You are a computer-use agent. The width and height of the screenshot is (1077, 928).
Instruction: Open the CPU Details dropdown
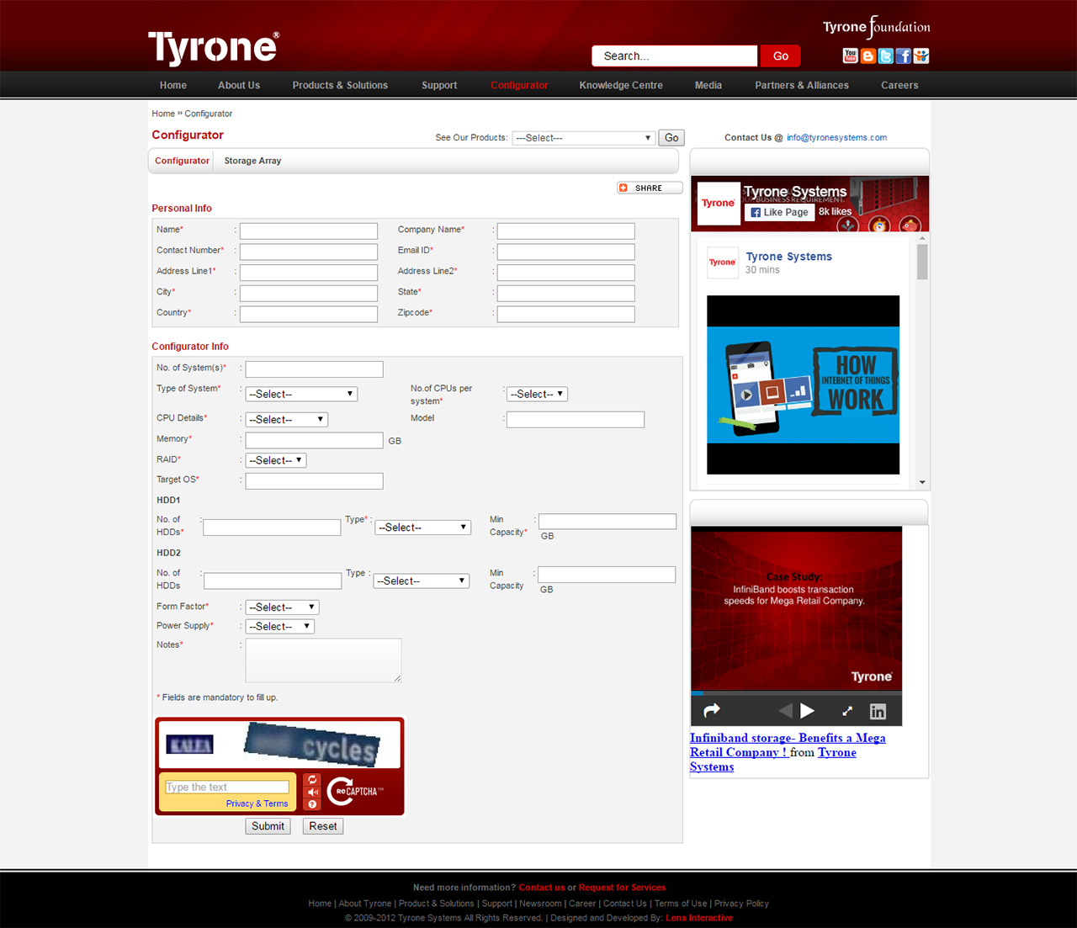(286, 419)
